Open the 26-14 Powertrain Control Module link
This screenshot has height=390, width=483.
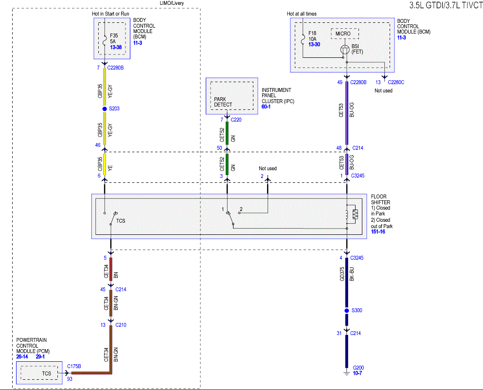point(22,357)
